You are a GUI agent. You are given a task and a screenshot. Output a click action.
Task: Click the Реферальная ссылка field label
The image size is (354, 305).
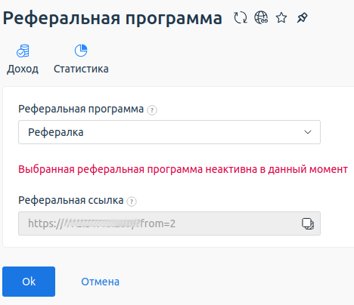(71, 201)
